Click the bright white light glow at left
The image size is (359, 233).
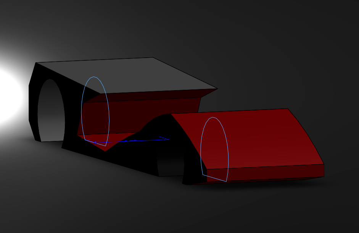pos(8,95)
